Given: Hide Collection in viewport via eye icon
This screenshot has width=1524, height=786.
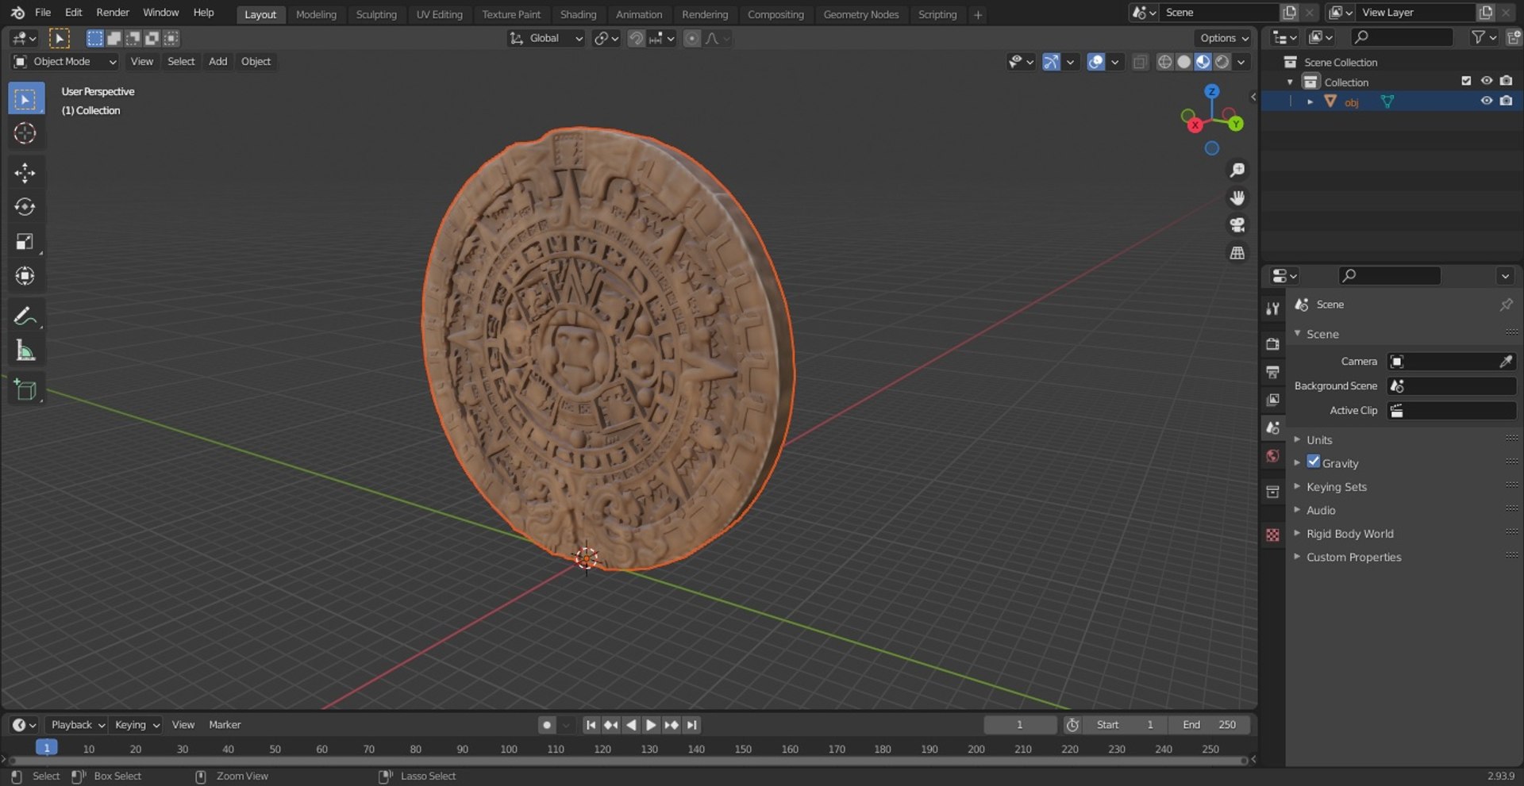Looking at the screenshot, I should pyautogui.click(x=1486, y=81).
